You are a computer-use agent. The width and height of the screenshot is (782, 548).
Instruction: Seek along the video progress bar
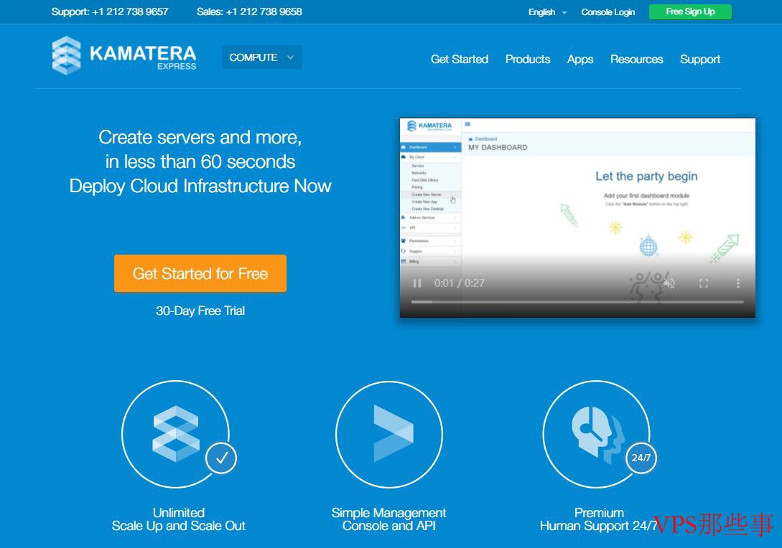577,302
